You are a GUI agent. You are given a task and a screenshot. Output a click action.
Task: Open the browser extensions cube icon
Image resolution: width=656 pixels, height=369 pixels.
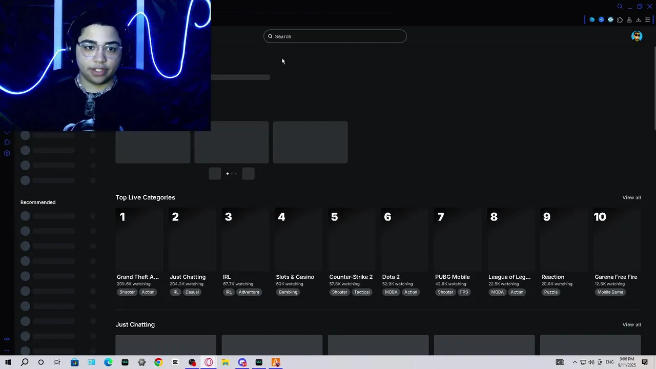click(x=620, y=20)
